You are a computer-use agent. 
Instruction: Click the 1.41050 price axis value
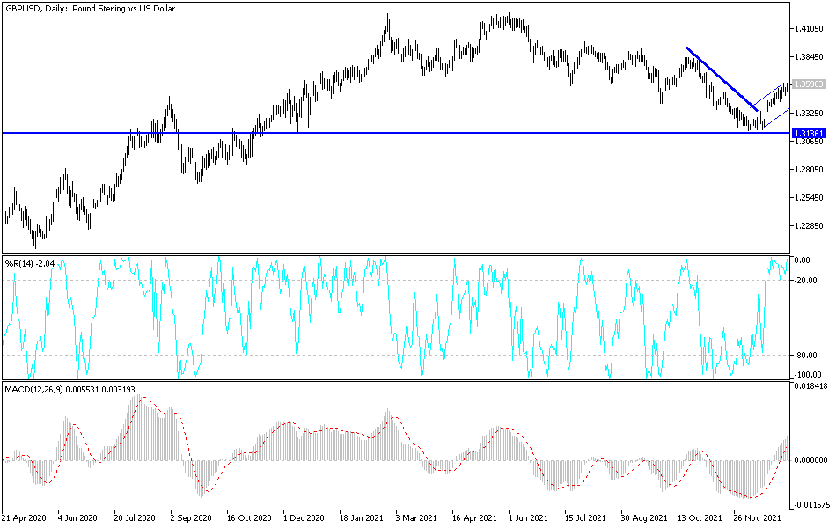(x=807, y=30)
